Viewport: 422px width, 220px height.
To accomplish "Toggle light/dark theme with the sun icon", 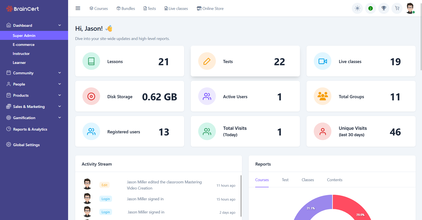I will point(357,8).
